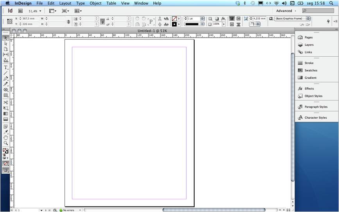Open the corner shape dropdown

[x=255, y=24]
